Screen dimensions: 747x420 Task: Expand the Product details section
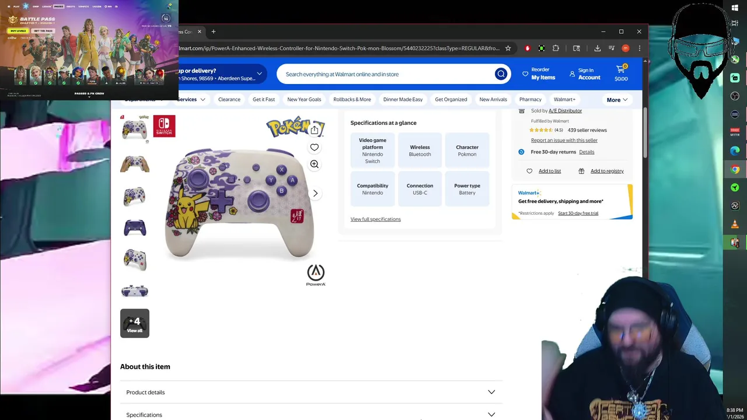click(x=310, y=392)
